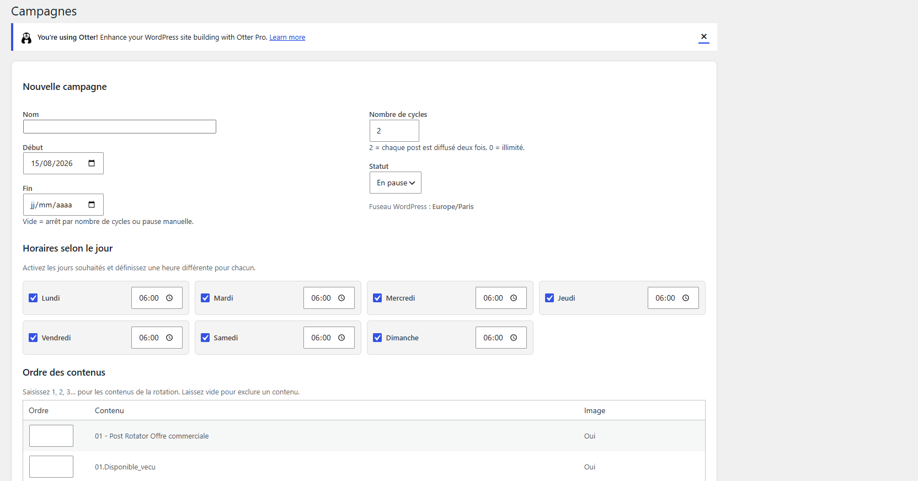Viewport: 918px width, 481px height.
Task: Click the Nombre de cycles number field
Action: coord(394,131)
